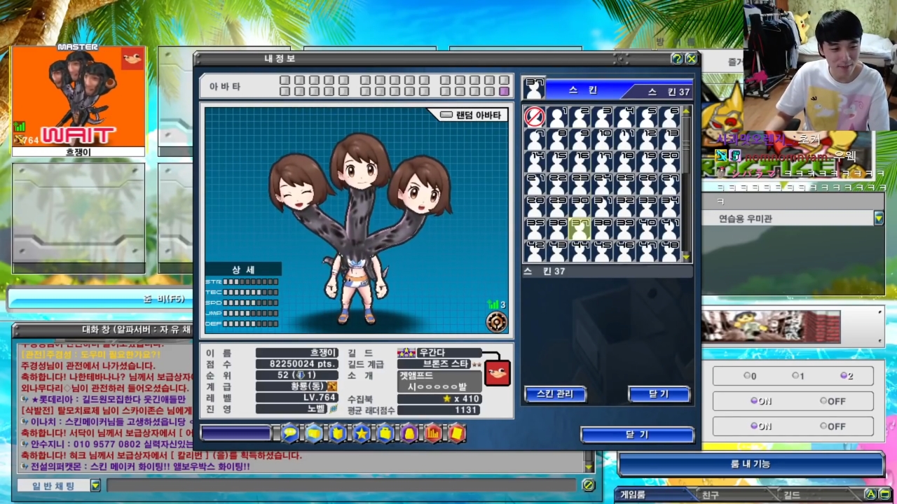Select the no-skin (prohibited) slot
Screen dimensions: 897x504
click(x=535, y=116)
